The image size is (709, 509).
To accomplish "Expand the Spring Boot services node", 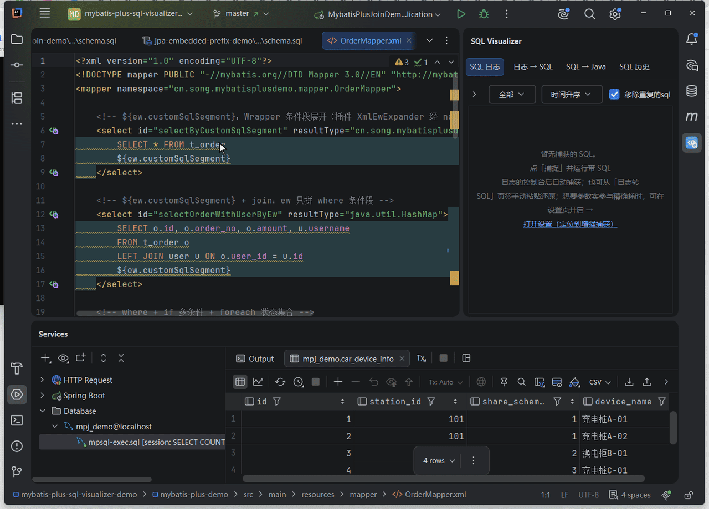I will click(x=42, y=396).
